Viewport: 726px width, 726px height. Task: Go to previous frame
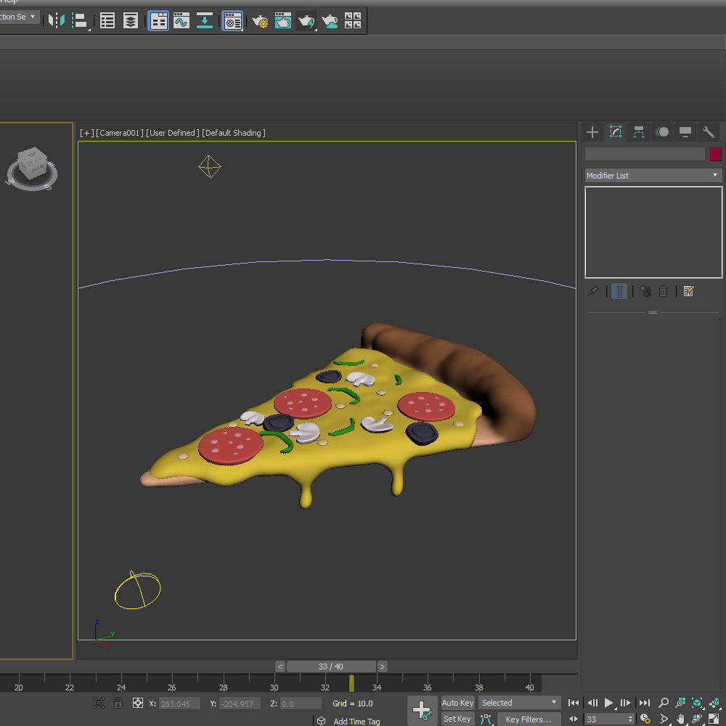[592, 703]
